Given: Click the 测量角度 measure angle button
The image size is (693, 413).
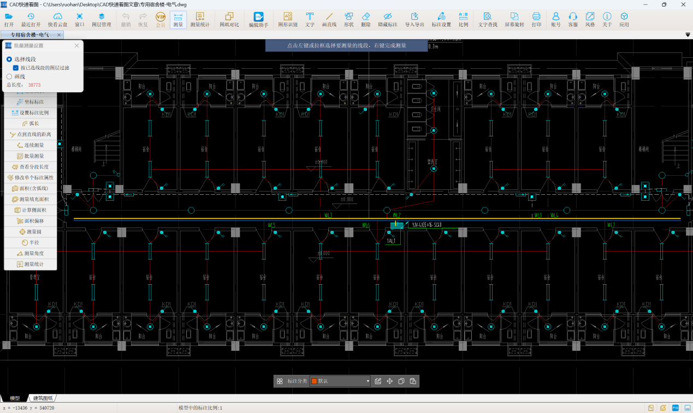Looking at the screenshot, I should [31, 254].
